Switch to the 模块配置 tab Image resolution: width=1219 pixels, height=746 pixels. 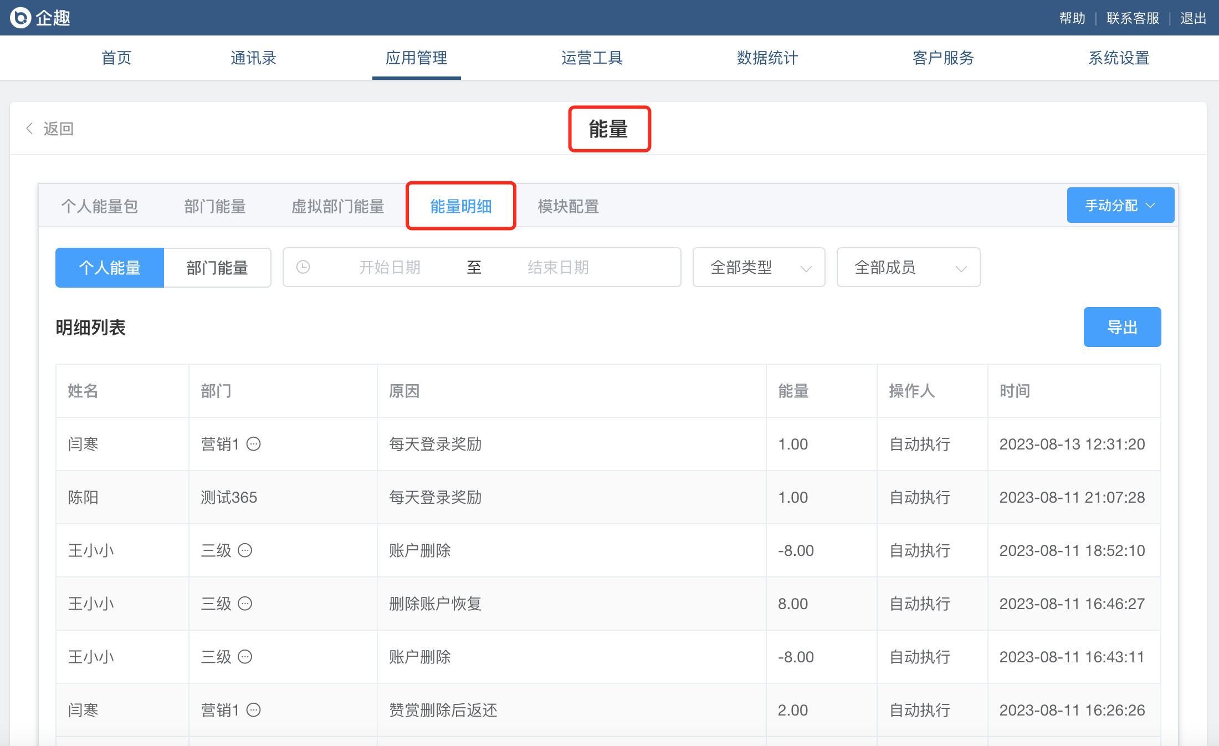coord(568,206)
